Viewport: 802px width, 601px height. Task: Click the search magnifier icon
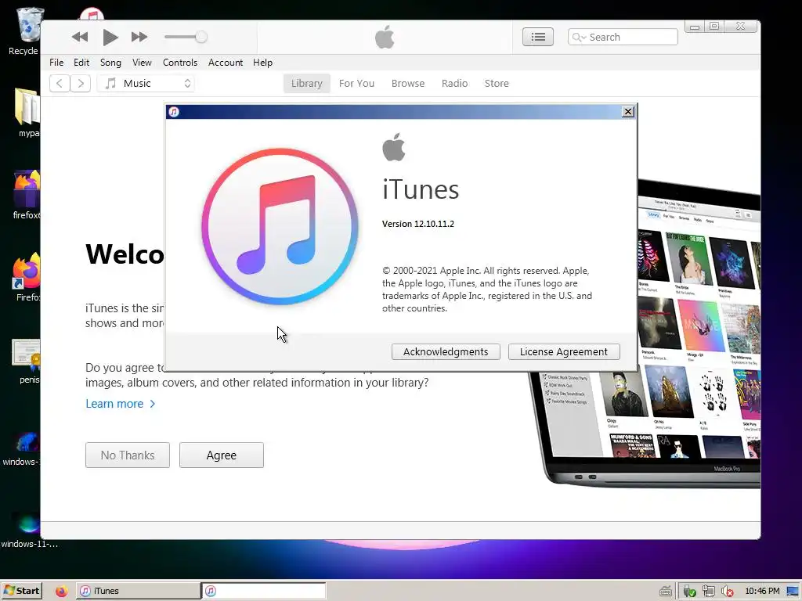click(x=577, y=37)
